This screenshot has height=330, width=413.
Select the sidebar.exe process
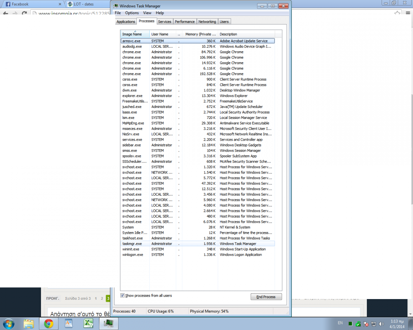tap(198, 145)
